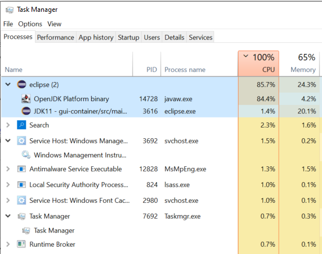Click the eclipse group icon
322x254 pixels.
pyautogui.click(x=21, y=84)
